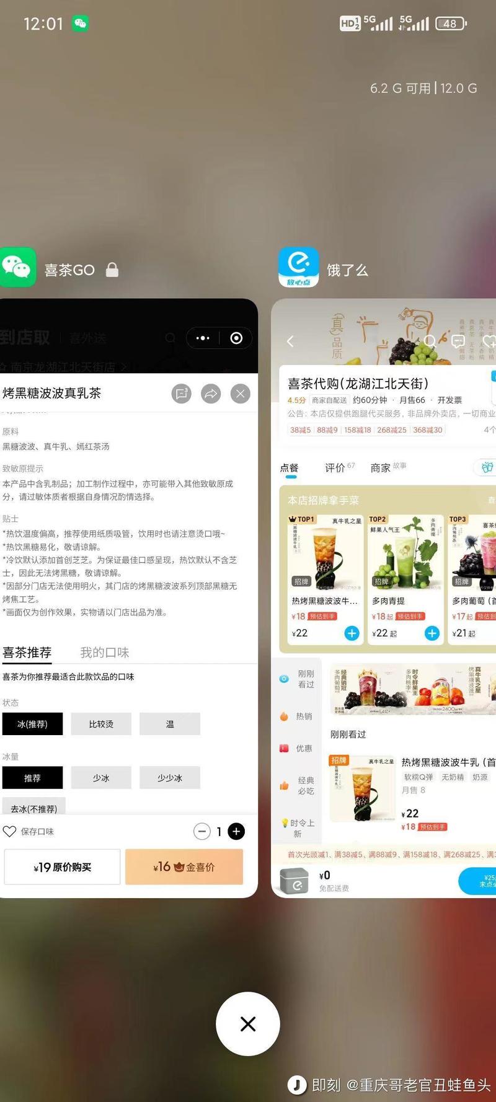Tap the 开发票 label in store info
The width and height of the screenshot is (496, 1102).
click(x=449, y=400)
